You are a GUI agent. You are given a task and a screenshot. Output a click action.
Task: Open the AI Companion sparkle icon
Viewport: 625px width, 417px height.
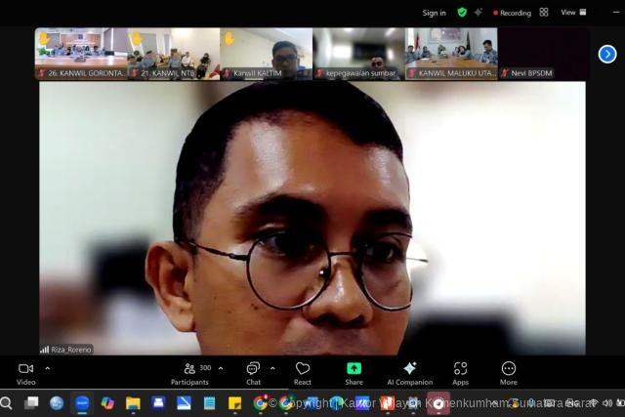409,369
